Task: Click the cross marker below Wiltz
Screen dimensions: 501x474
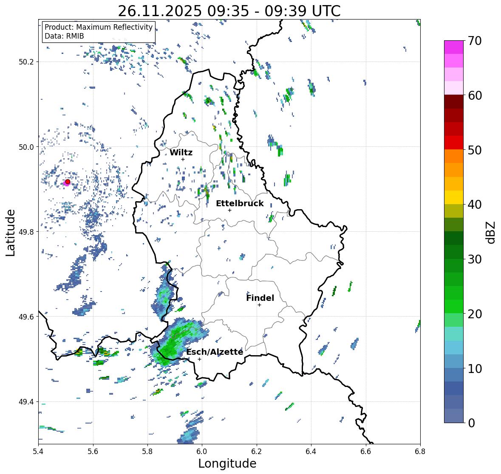Action: point(183,159)
